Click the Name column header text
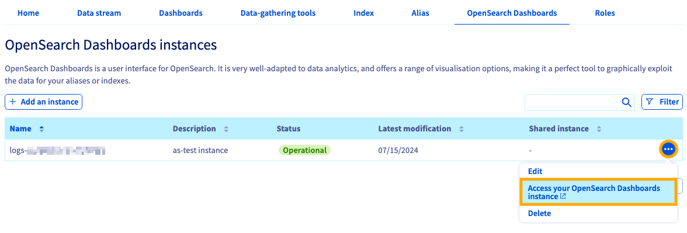Image resolution: width=687 pixels, height=233 pixels. tap(20, 128)
